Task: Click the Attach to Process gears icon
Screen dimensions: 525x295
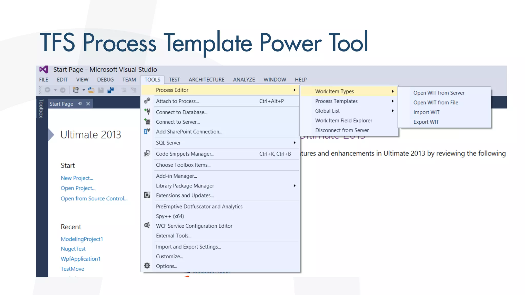Action: coord(147,101)
